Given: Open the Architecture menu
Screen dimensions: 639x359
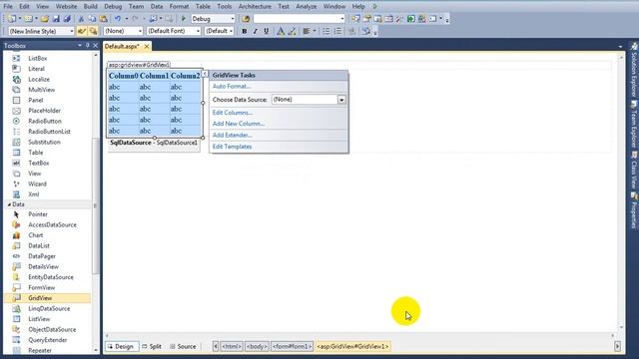Looking at the screenshot, I should point(255,7).
